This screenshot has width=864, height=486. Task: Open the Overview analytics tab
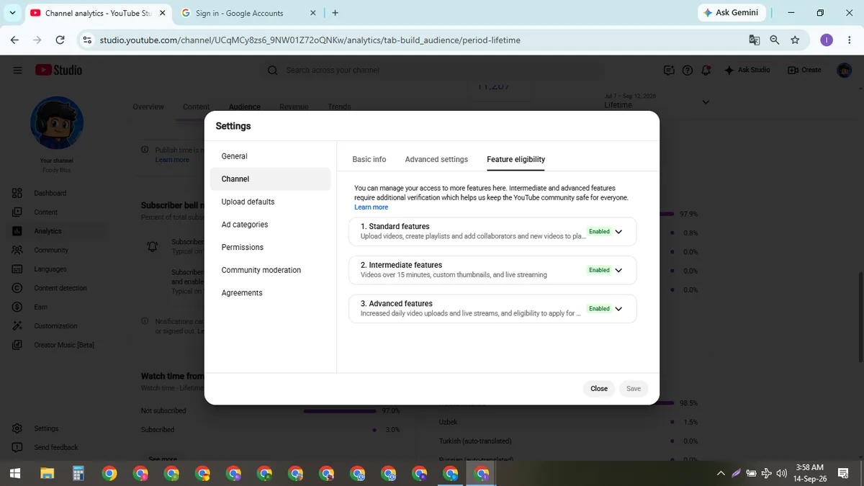point(148,107)
